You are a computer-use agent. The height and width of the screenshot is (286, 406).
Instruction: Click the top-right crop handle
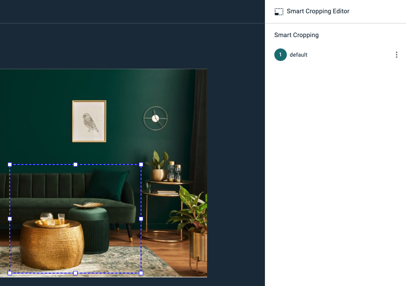point(141,164)
